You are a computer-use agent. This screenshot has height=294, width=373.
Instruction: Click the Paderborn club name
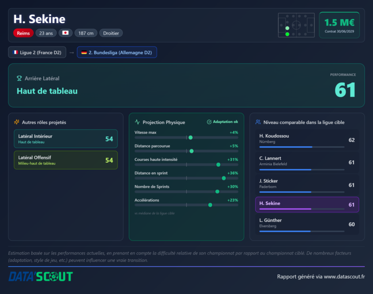(268, 187)
